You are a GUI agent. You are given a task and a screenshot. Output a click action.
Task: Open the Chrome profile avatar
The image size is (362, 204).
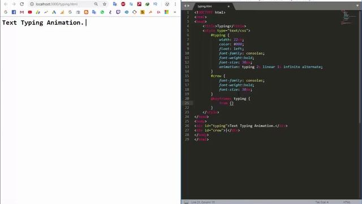167,4
